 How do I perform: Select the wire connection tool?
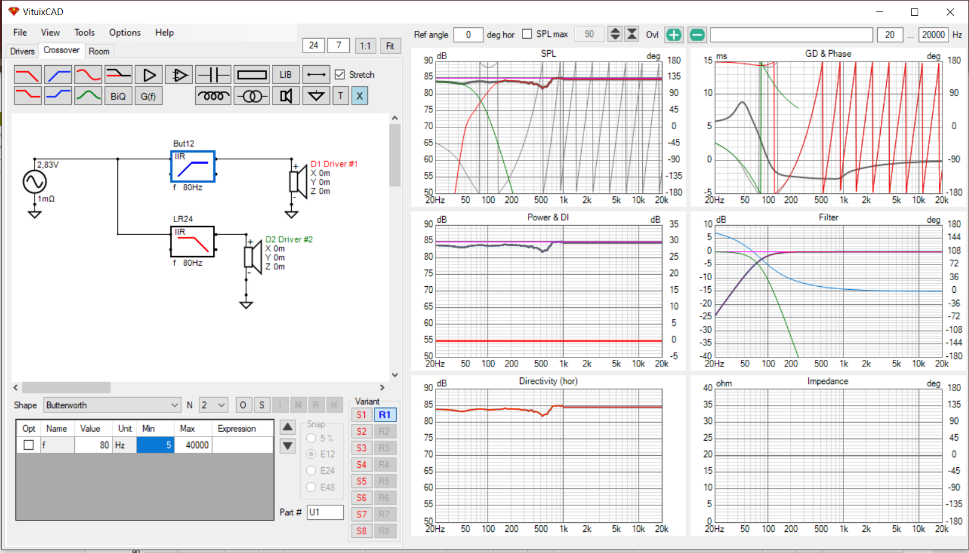point(316,75)
